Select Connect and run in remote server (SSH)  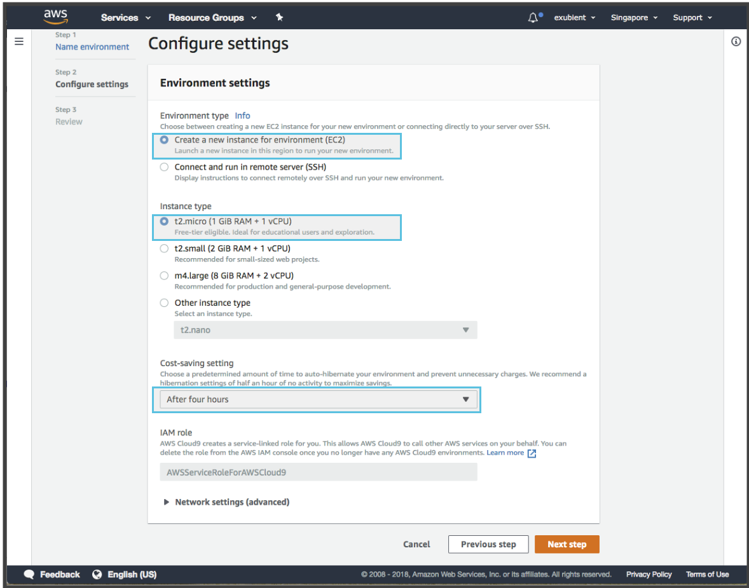click(x=164, y=167)
